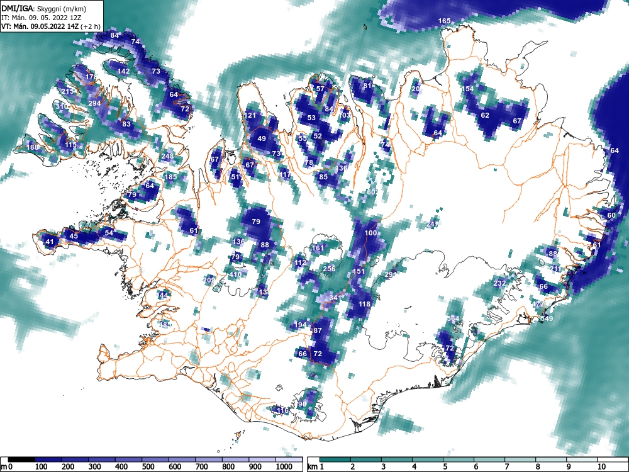Click the visibility value 121 on the map
The width and height of the screenshot is (629, 472).
[250, 115]
